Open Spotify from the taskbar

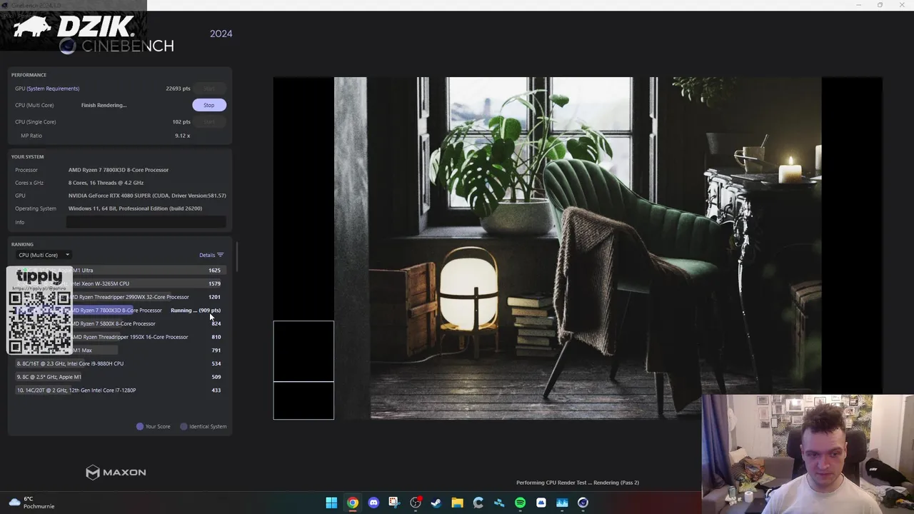point(520,503)
